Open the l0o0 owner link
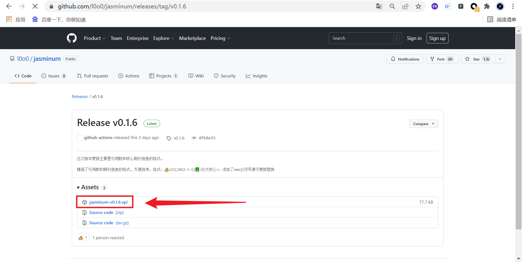Viewport: 522px width, 262px height. pos(23,59)
